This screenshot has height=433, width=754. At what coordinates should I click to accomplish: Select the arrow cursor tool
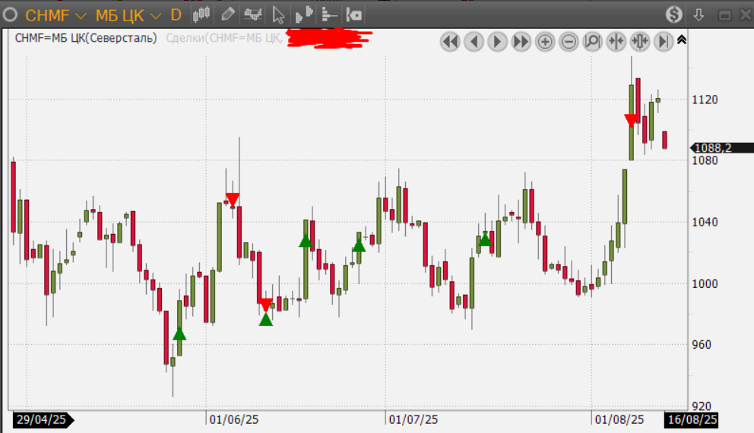(278, 14)
